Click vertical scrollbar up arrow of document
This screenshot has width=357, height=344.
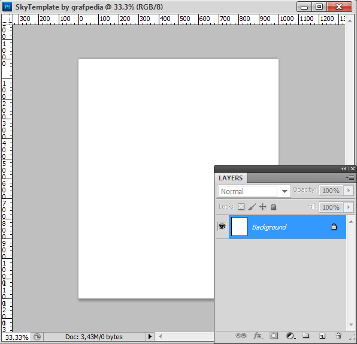point(350,20)
